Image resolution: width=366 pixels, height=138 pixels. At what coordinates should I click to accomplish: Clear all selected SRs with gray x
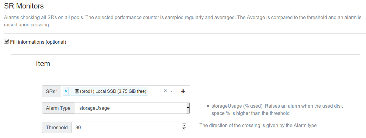pyautogui.click(x=165, y=91)
